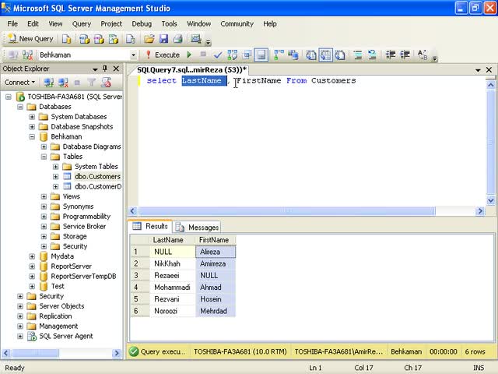498x374 pixels.
Task: Close the Object Explorer panel
Action: click(x=116, y=69)
